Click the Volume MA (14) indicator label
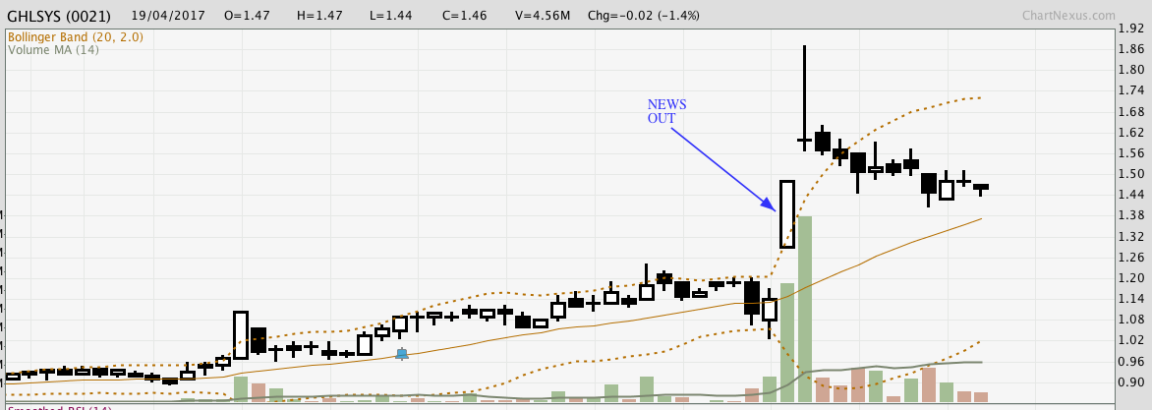This screenshot has height=410, width=1152. click(53, 50)
